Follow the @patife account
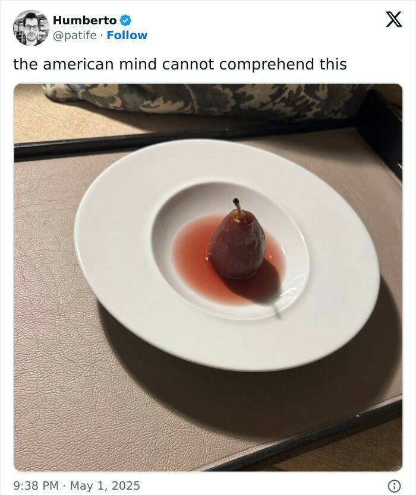This screenshot has height=495, width=416. pos(127,36)
